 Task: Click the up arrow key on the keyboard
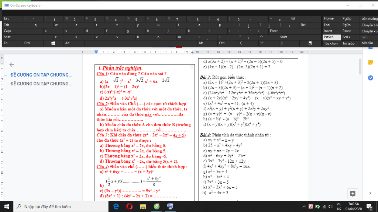[x=262, y=37]
